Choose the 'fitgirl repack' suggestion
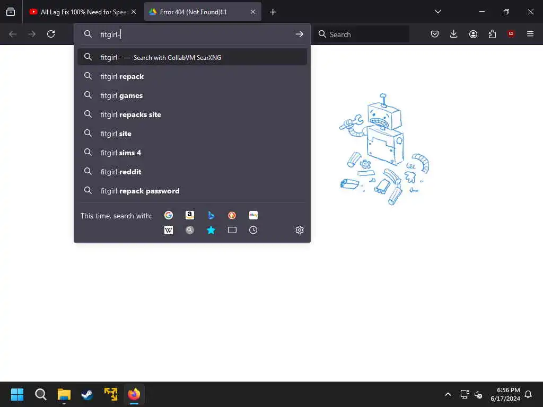 click(x=192, y=76)
